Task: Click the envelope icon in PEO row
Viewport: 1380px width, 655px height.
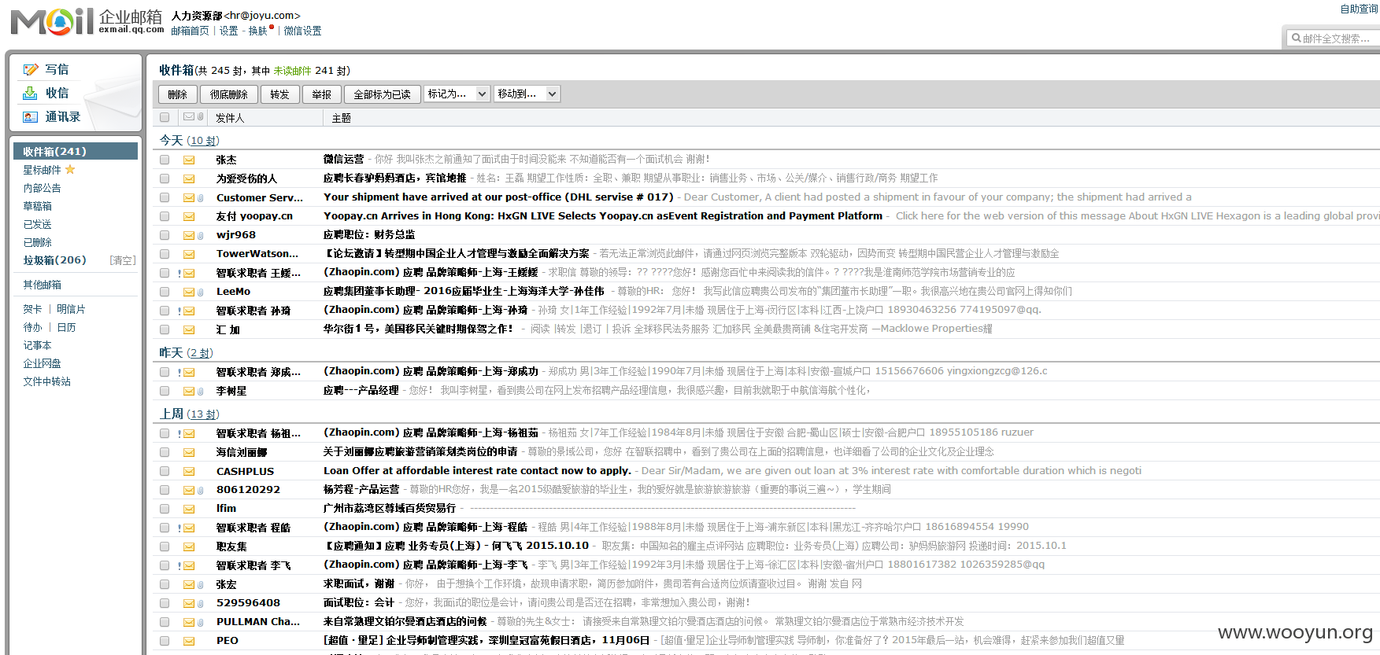Action: coord(189,641)
